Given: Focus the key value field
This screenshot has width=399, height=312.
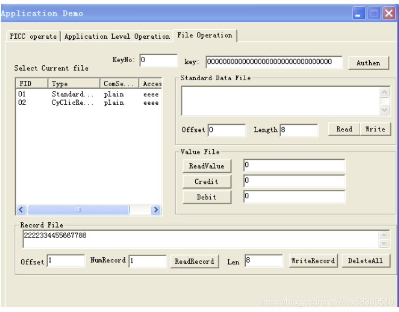Looking at the screenshot, I should [274, 62].
